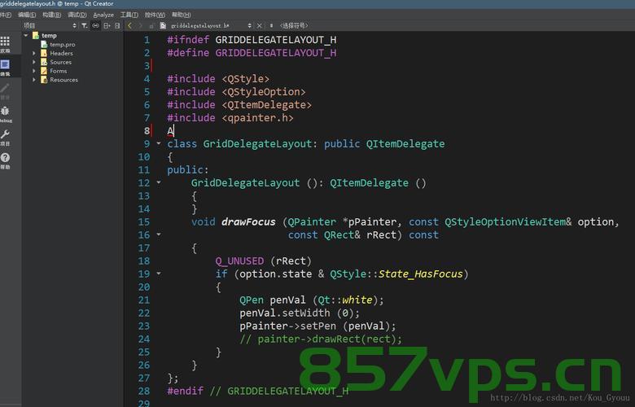Viewport: 635px width, 407px height.
Task: Click the drawFocus function name
Action: (248, 222)
